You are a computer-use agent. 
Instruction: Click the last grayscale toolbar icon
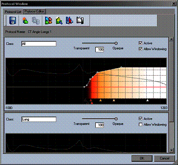click(80, 21)
